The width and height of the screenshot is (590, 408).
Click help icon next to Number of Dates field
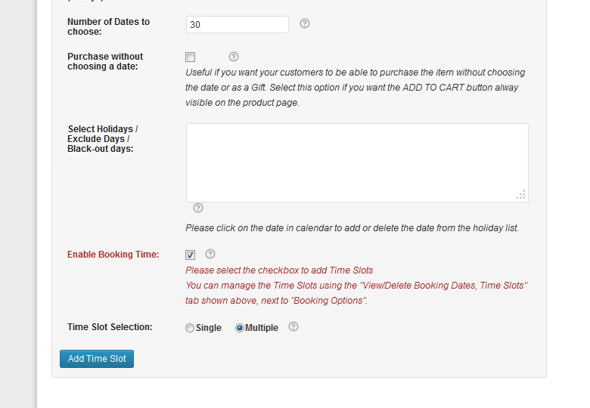(x=305, y=23)
